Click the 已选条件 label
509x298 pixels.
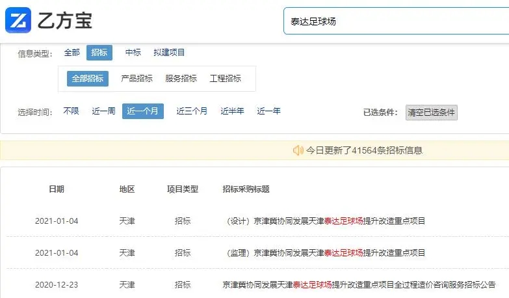380,113
